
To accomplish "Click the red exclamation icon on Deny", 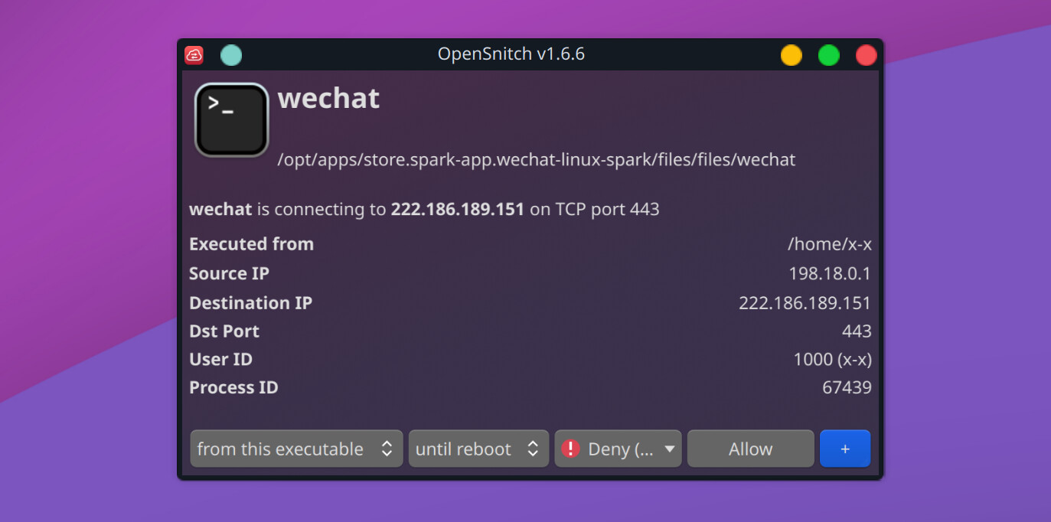I will coord(570,449).
